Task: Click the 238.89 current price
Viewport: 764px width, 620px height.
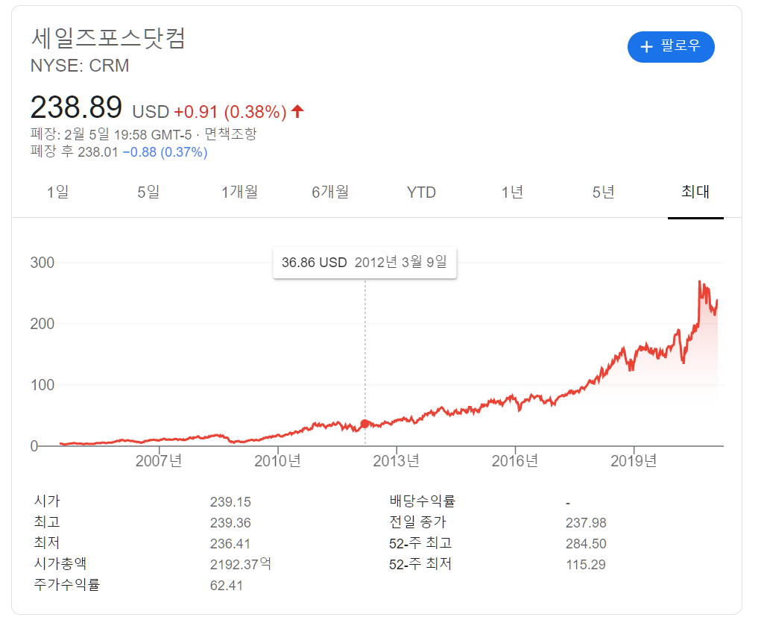Action: (x=76, y=107)
